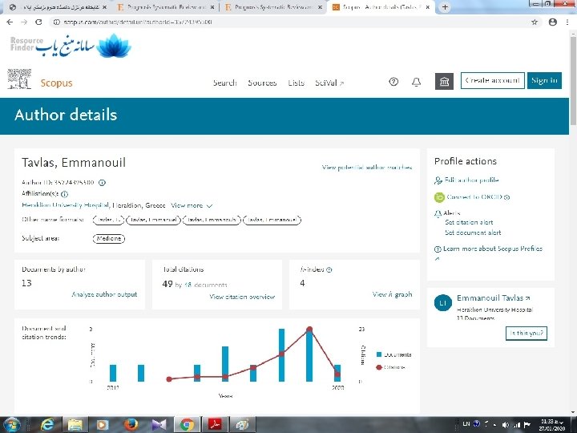Switch to the first browser tab
The width and height of the screenshot is (577, 433).
coord(58,7)
